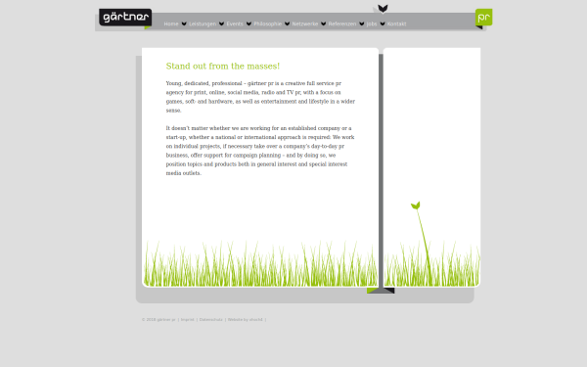587x367 pixels.
Task: Click the paragraph starting "Young, dedicated, professional"
Action: pos(260,97)
